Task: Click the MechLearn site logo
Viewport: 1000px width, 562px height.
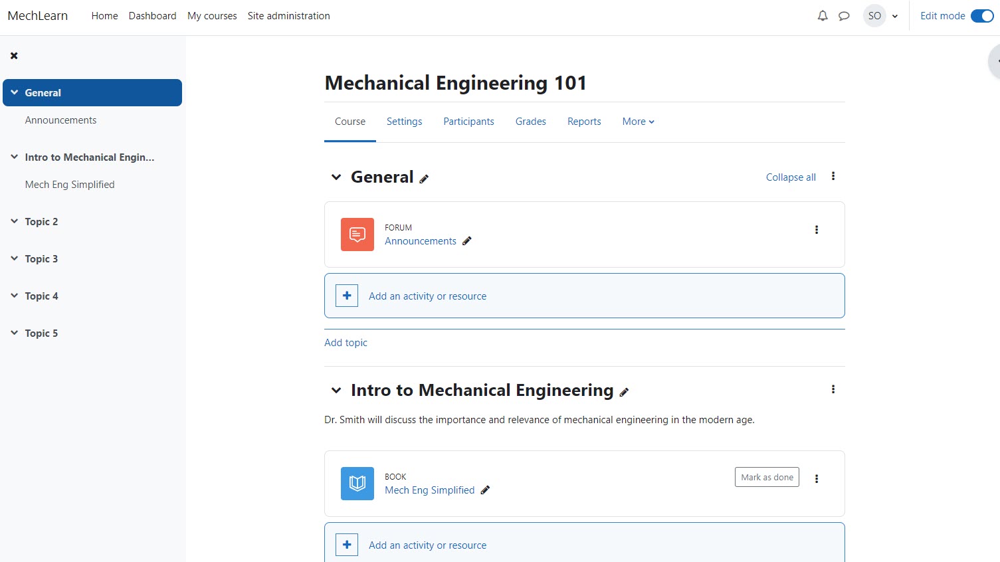Action: [38, 16]
